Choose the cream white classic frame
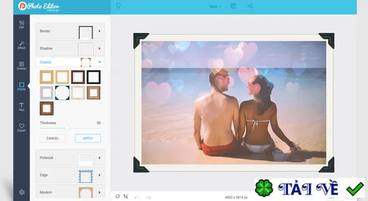This screenshot has height=201, width=368. tap(78, 93)
